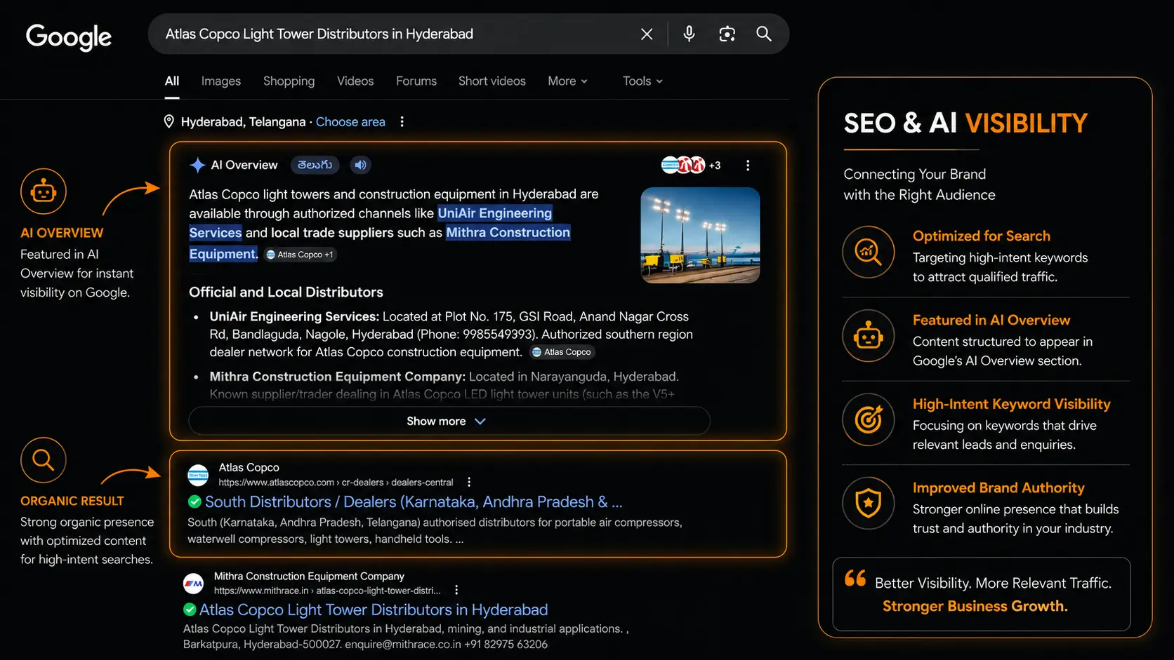Click the mithrace.in result URL
The height and width of the screenshot is (660, 1174).
click(327, 591)
